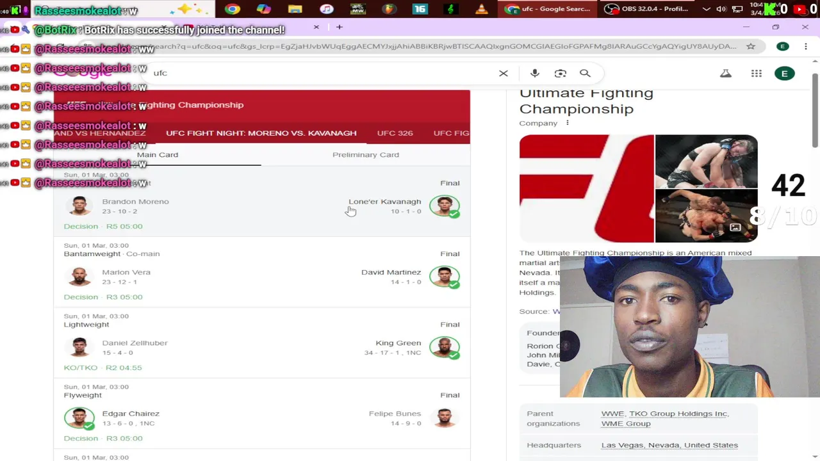
Task: Open the top fight photo thumbnail
Action: pos(706,161)
